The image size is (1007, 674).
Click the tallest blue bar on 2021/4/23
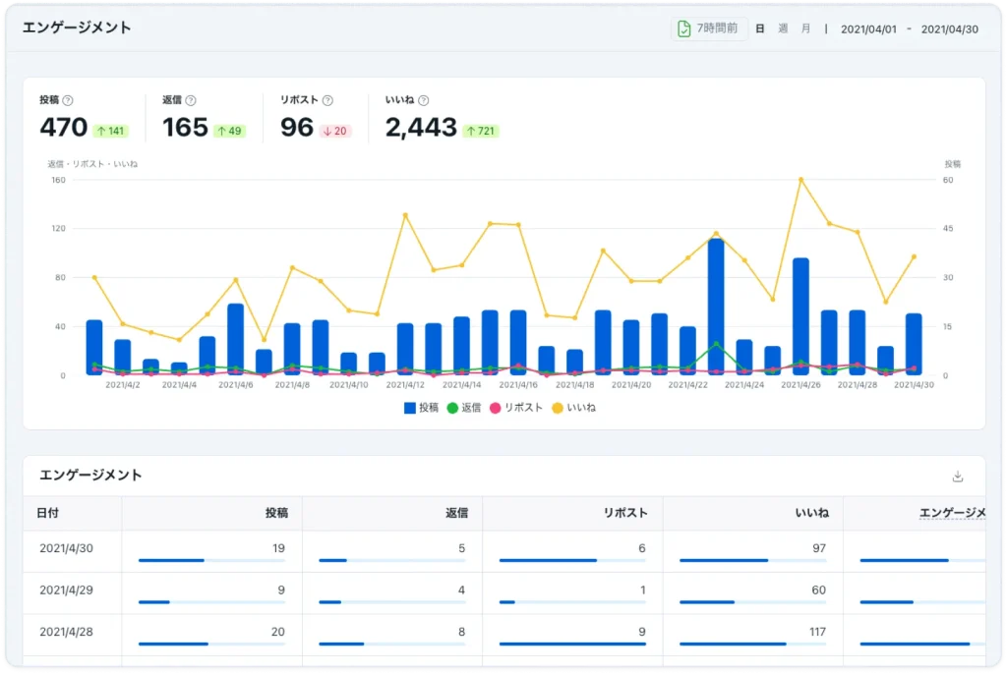716,306
